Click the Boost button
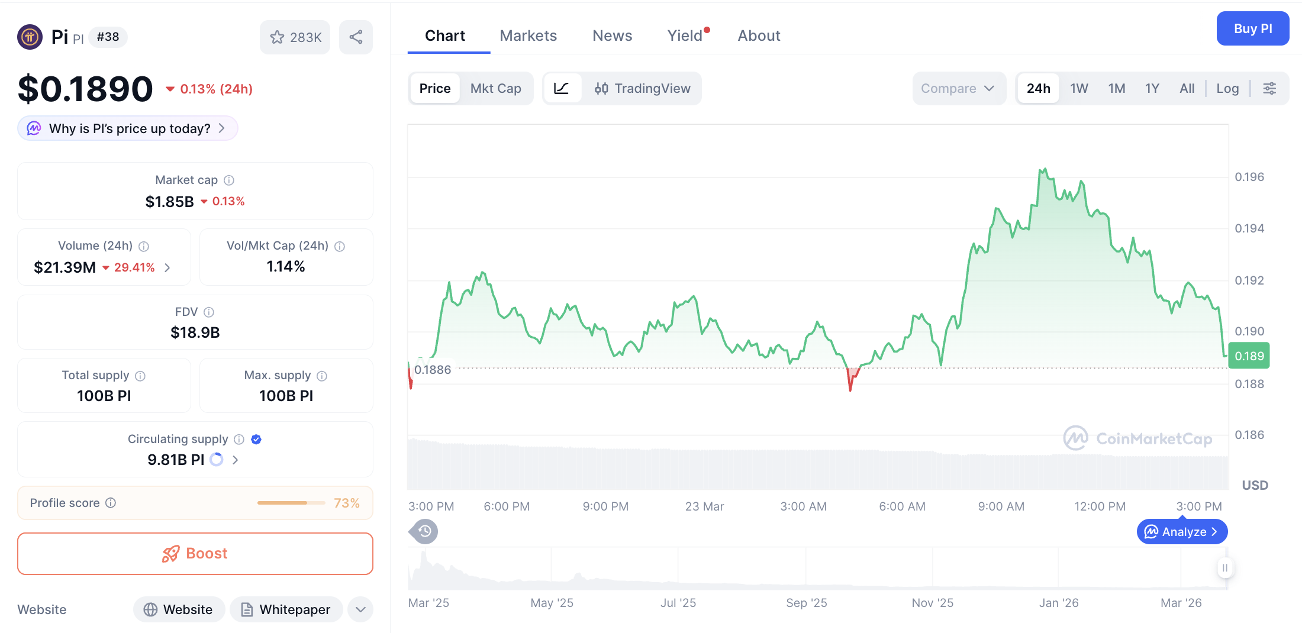This screenshot has height=633, width=1302. (x=195, y=554)
